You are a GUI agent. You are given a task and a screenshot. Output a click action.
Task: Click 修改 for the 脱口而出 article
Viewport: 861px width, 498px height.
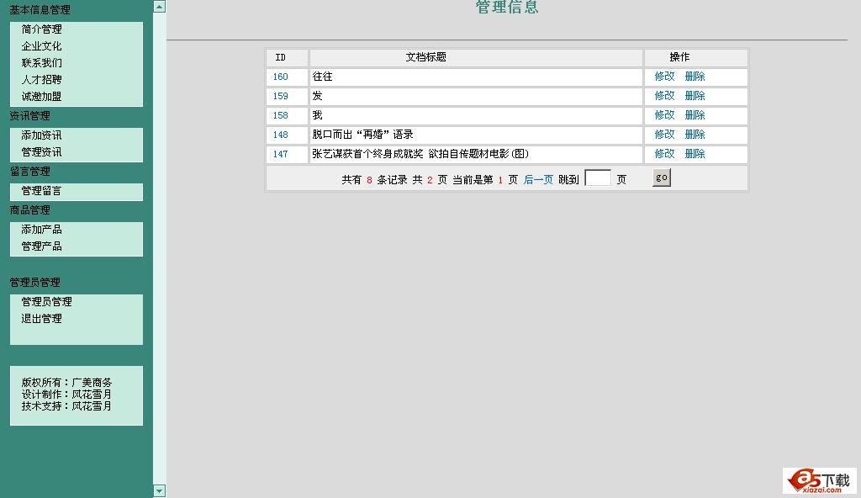[x=663, y=135]
